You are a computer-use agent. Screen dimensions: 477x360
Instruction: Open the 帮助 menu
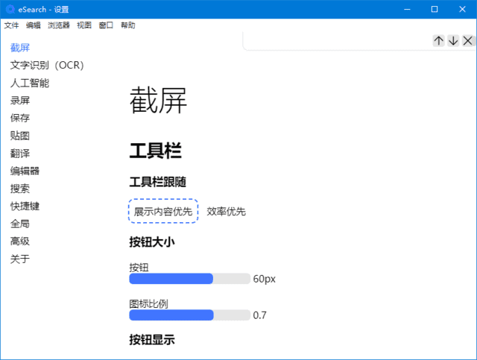click(127, 25)
